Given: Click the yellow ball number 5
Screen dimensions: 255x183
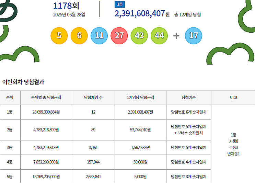Looking at the screenshot, I should click(59, 36).
